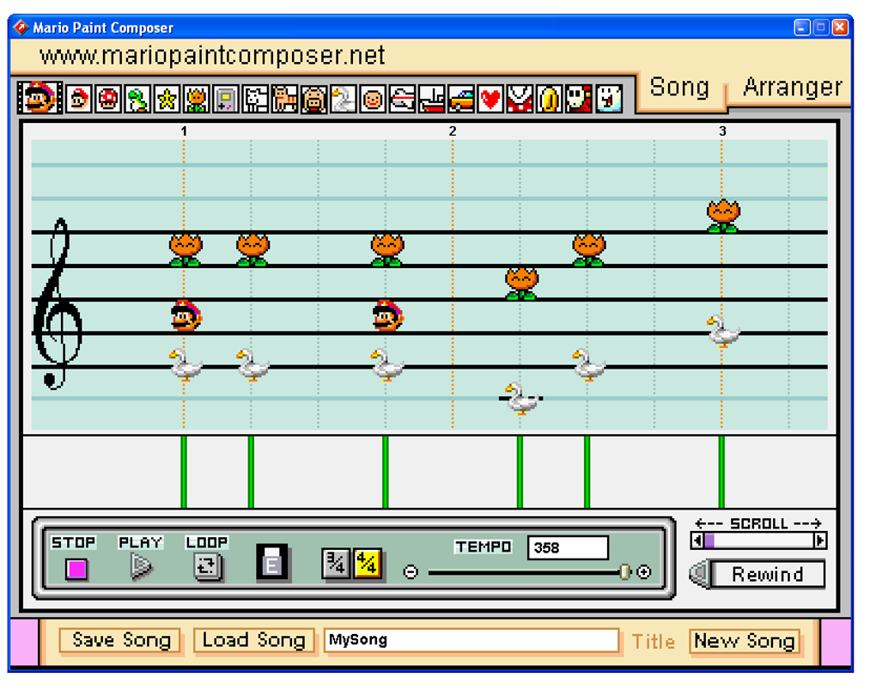
Task: Select the Baby Face instrument icon
Action: point(373,100)
